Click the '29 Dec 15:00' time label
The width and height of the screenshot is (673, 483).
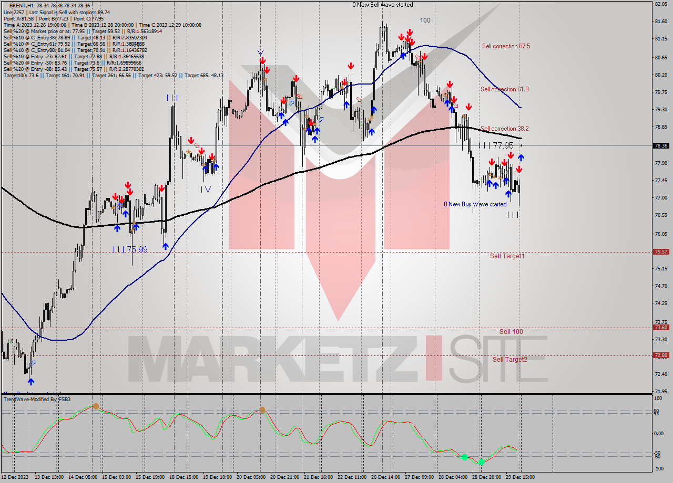[x=521, y=477]
